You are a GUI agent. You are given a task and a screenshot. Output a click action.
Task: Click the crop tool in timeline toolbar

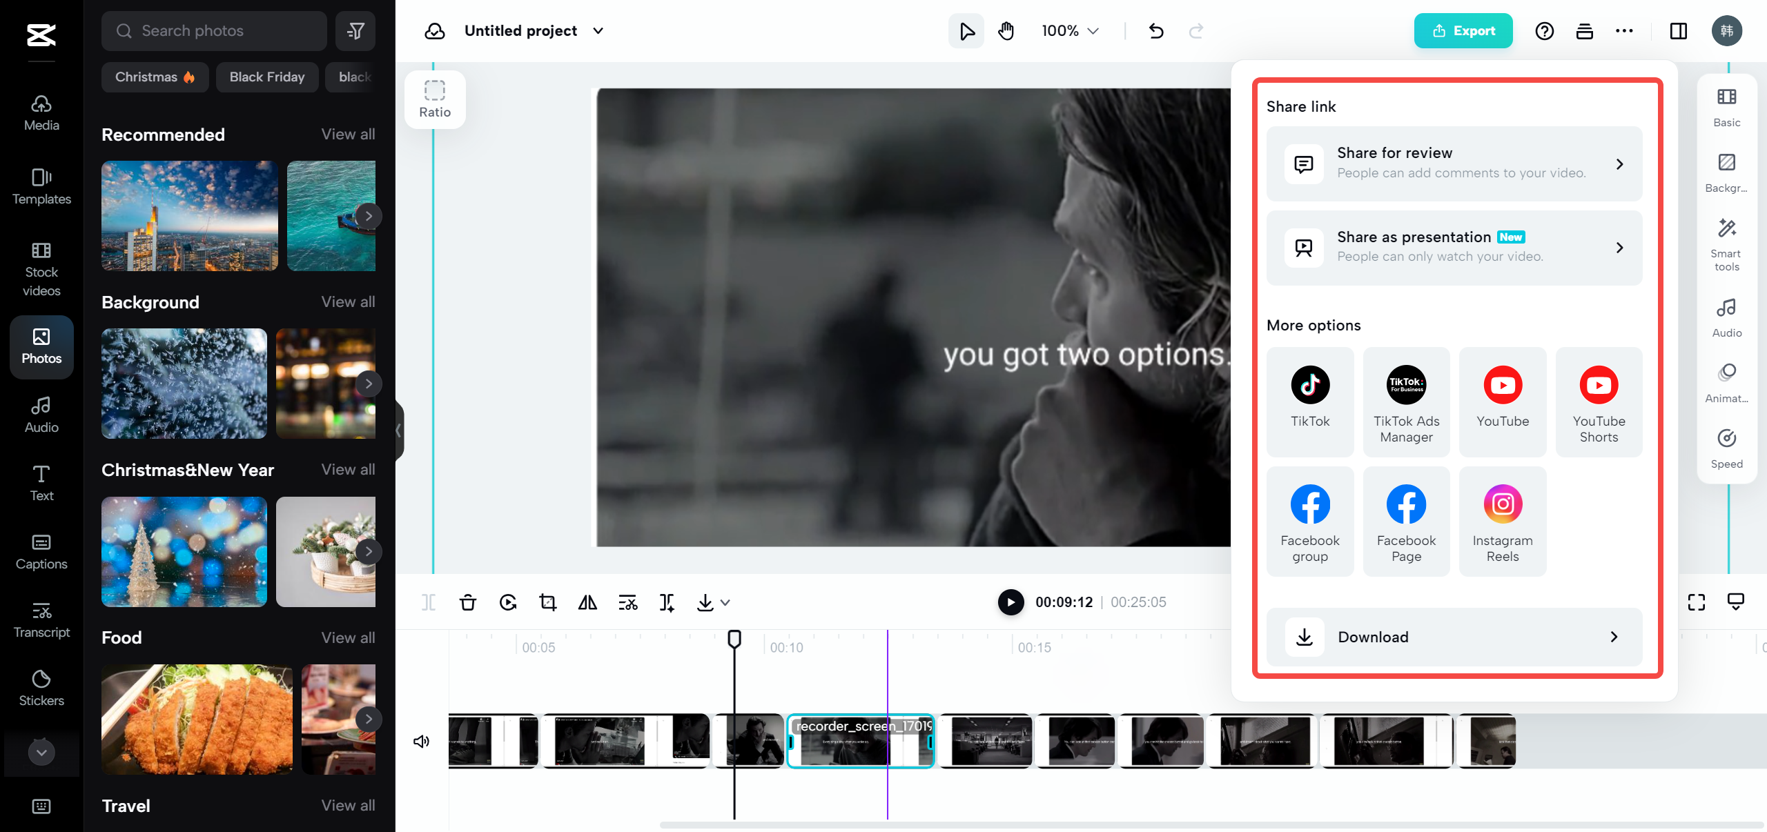click(548, 602)
